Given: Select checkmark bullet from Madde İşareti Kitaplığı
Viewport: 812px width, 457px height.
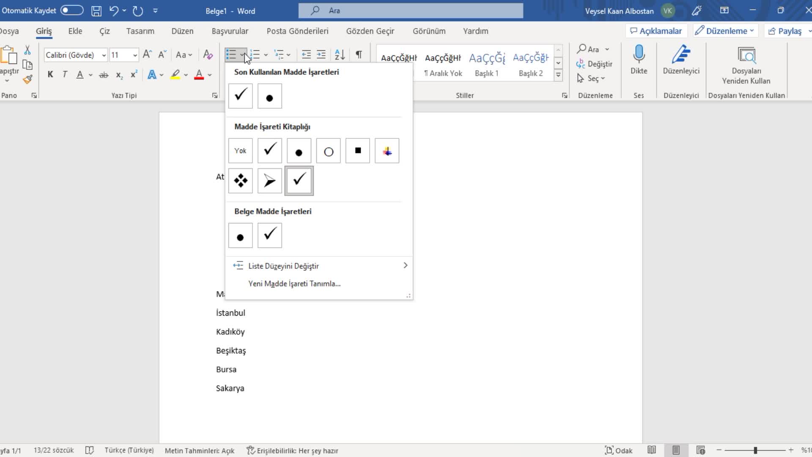Looking at the screenshot, I should point(270,150).
